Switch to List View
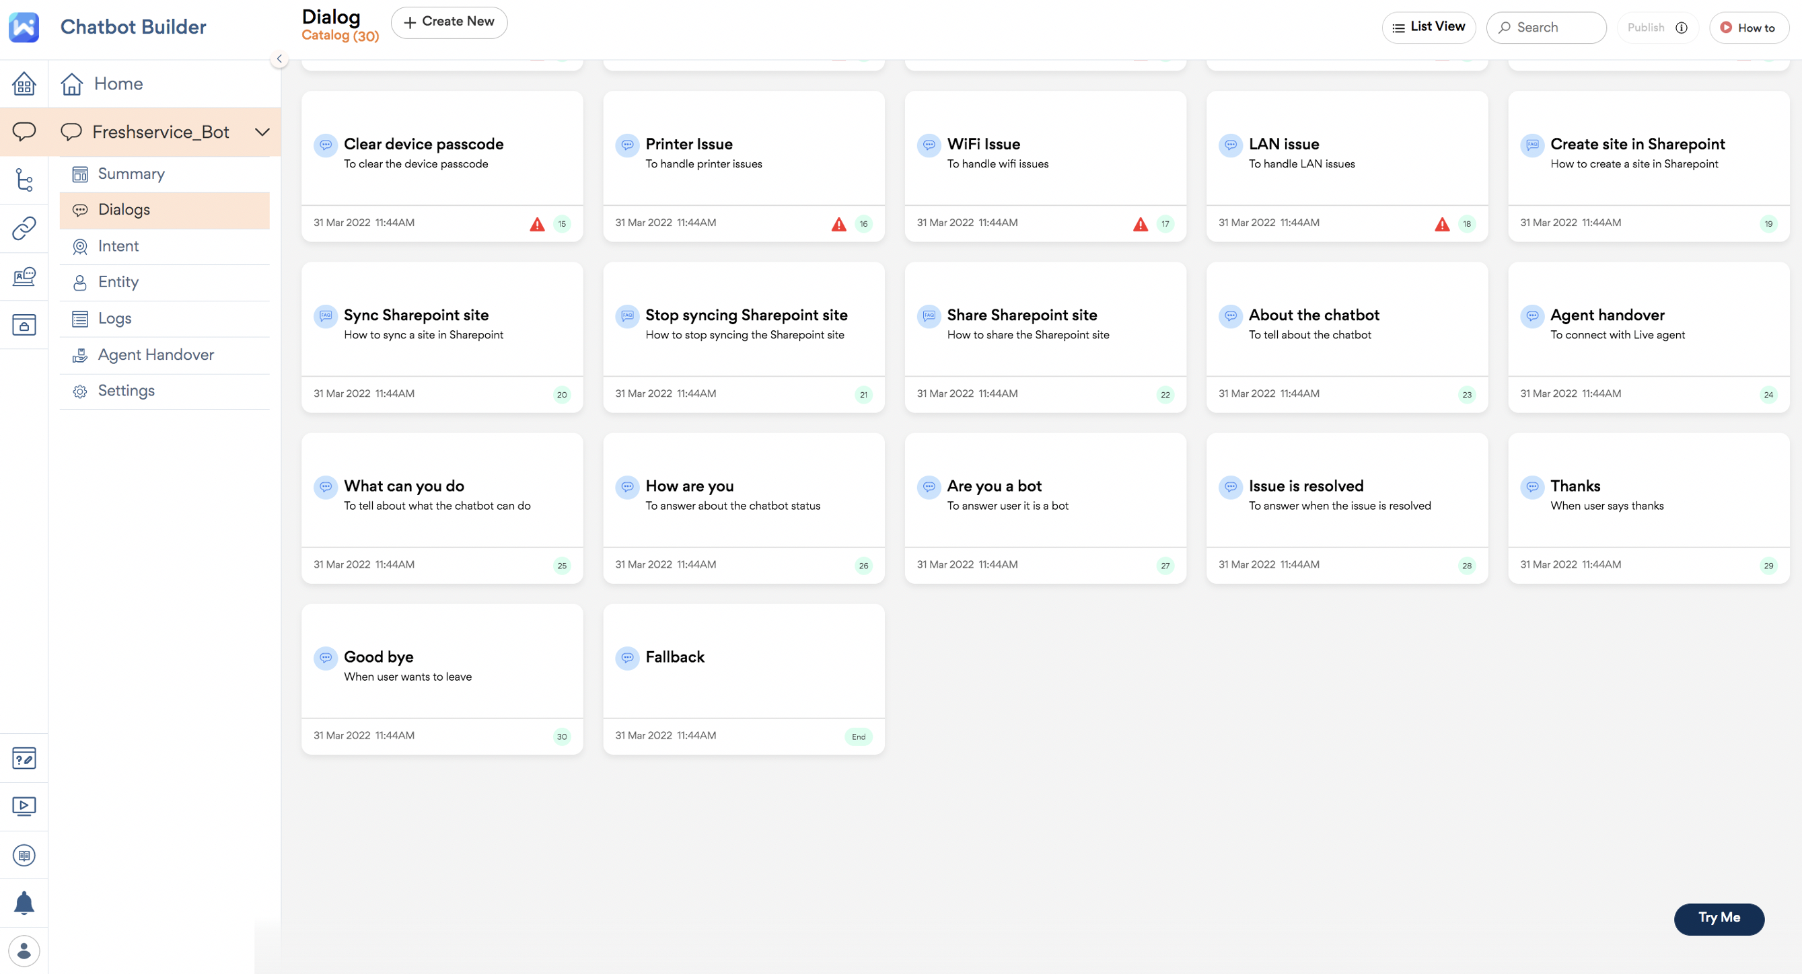The height and width of the screenshot is (974, 1802). 1428,28
